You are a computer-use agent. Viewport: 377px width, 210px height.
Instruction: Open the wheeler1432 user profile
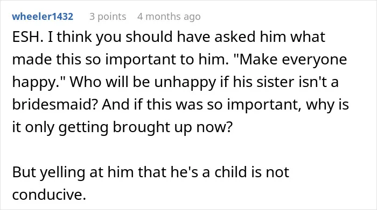click(x=43, y=17)
